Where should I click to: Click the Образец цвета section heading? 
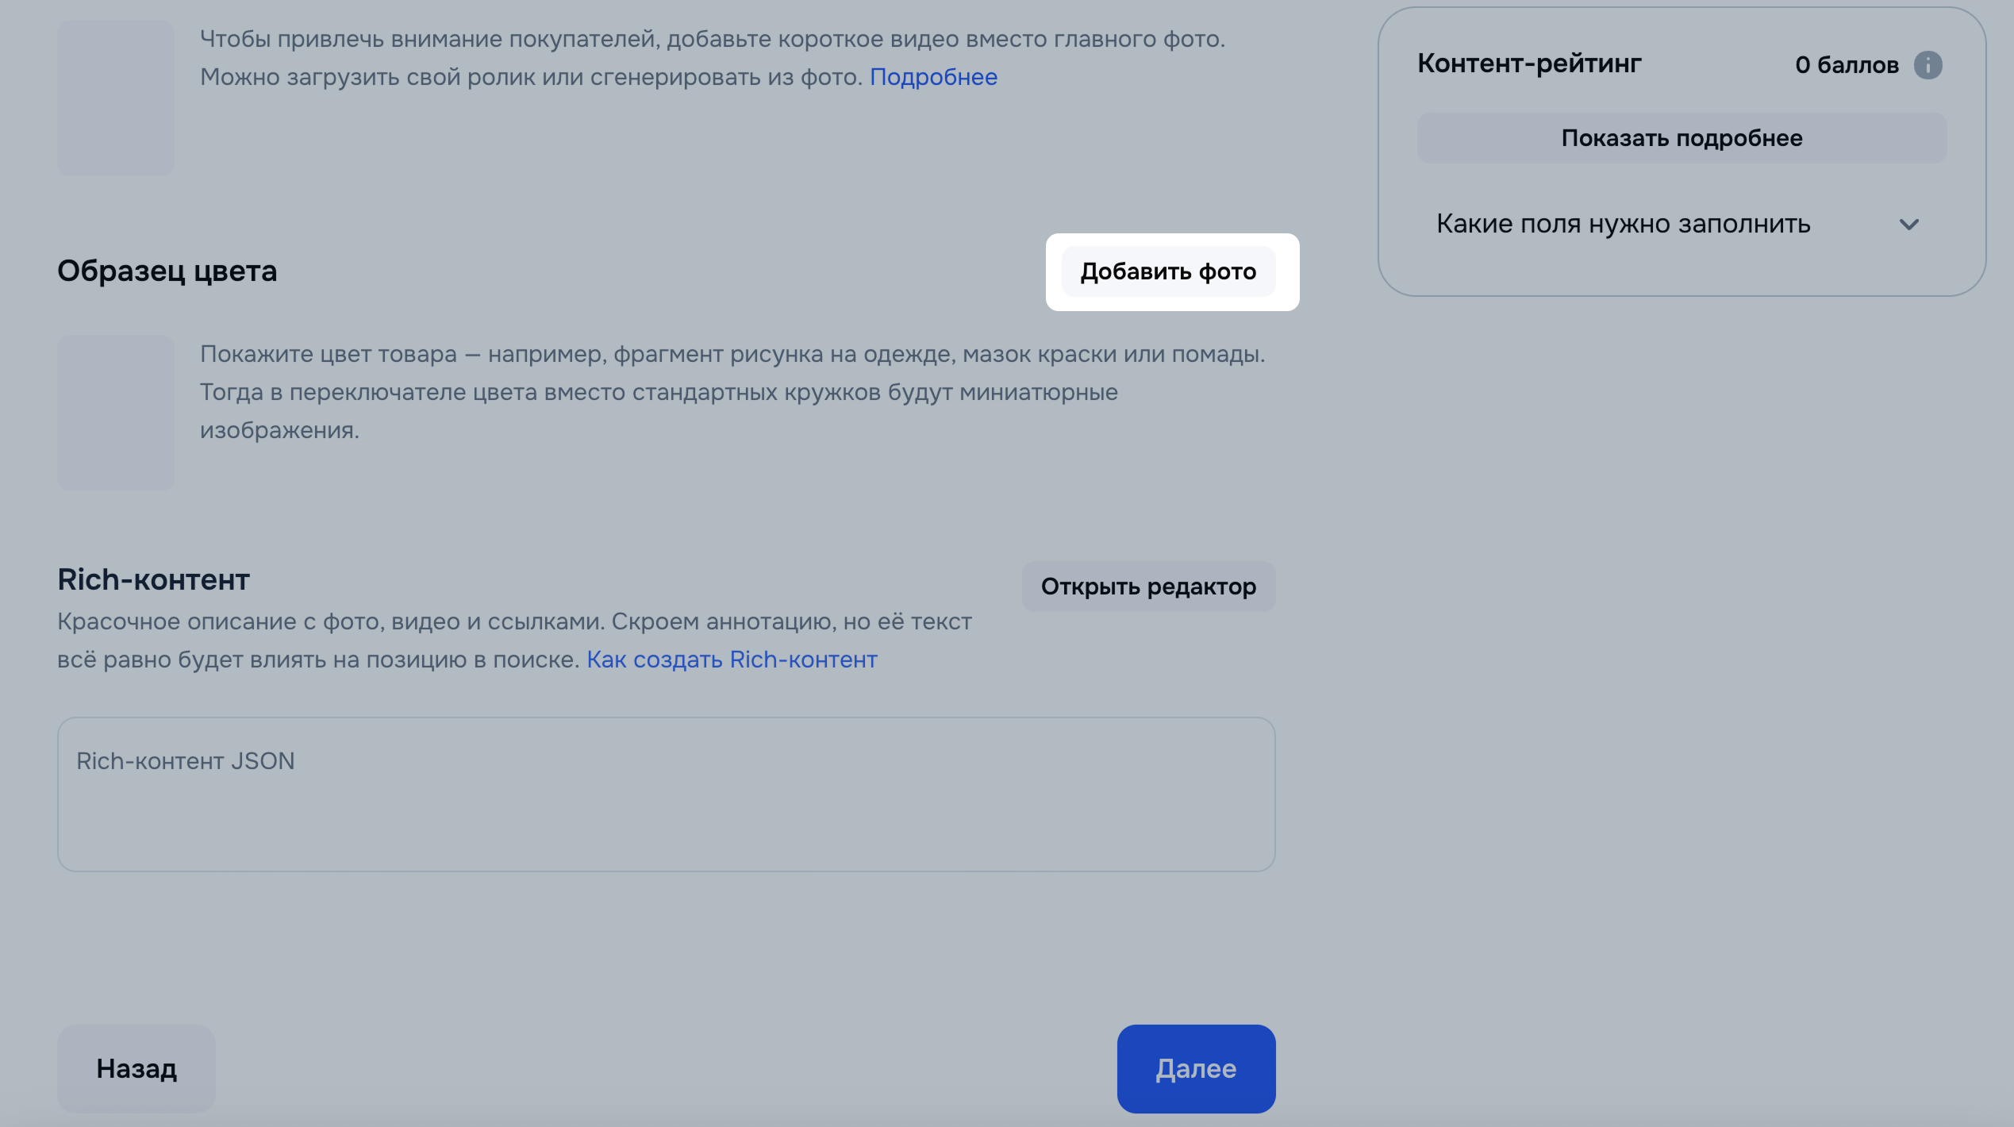coord(167,271)
